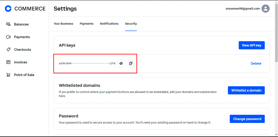Open the user profile avatar
Viewport: 278px width, 137px height.
tap(265, 8)
